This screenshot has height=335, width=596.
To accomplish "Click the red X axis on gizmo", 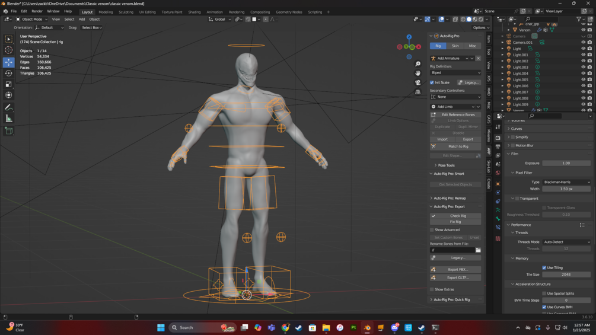I will pyautogui.click(x=419, y=47).
